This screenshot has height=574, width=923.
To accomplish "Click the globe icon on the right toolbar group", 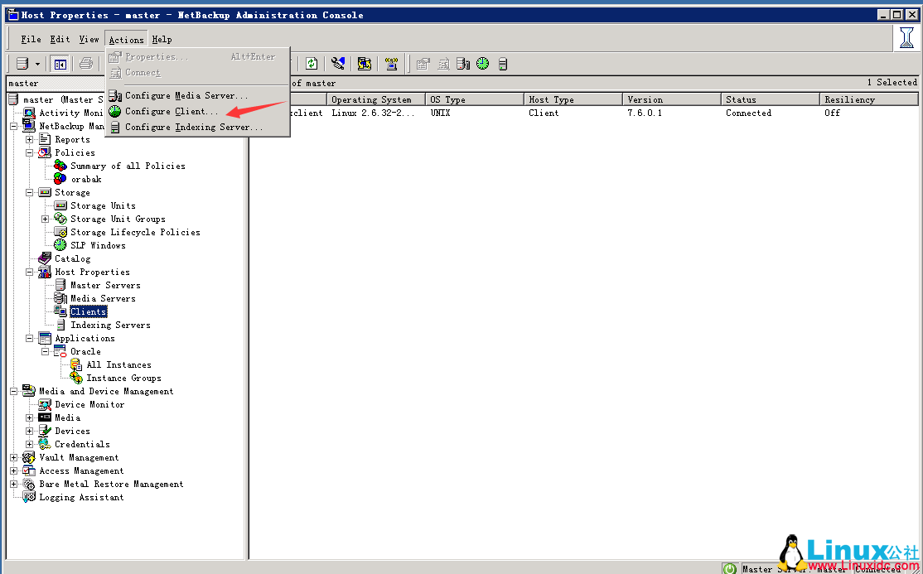I will pyautogui.click(x=482, y=63).
